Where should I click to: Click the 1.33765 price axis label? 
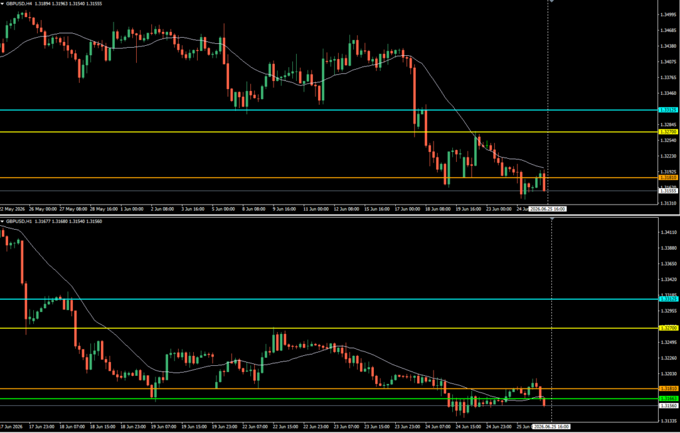(x=668, y=78)
